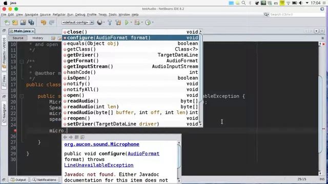Open source icon in javadoc popup

click(x=83, y=137)
